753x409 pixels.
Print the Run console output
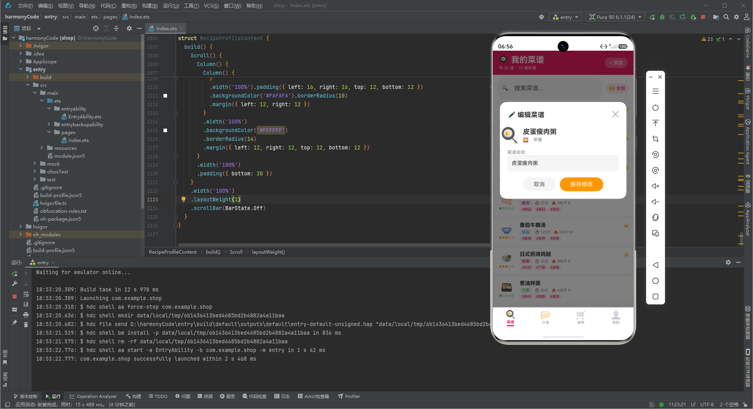pos(26,315)
